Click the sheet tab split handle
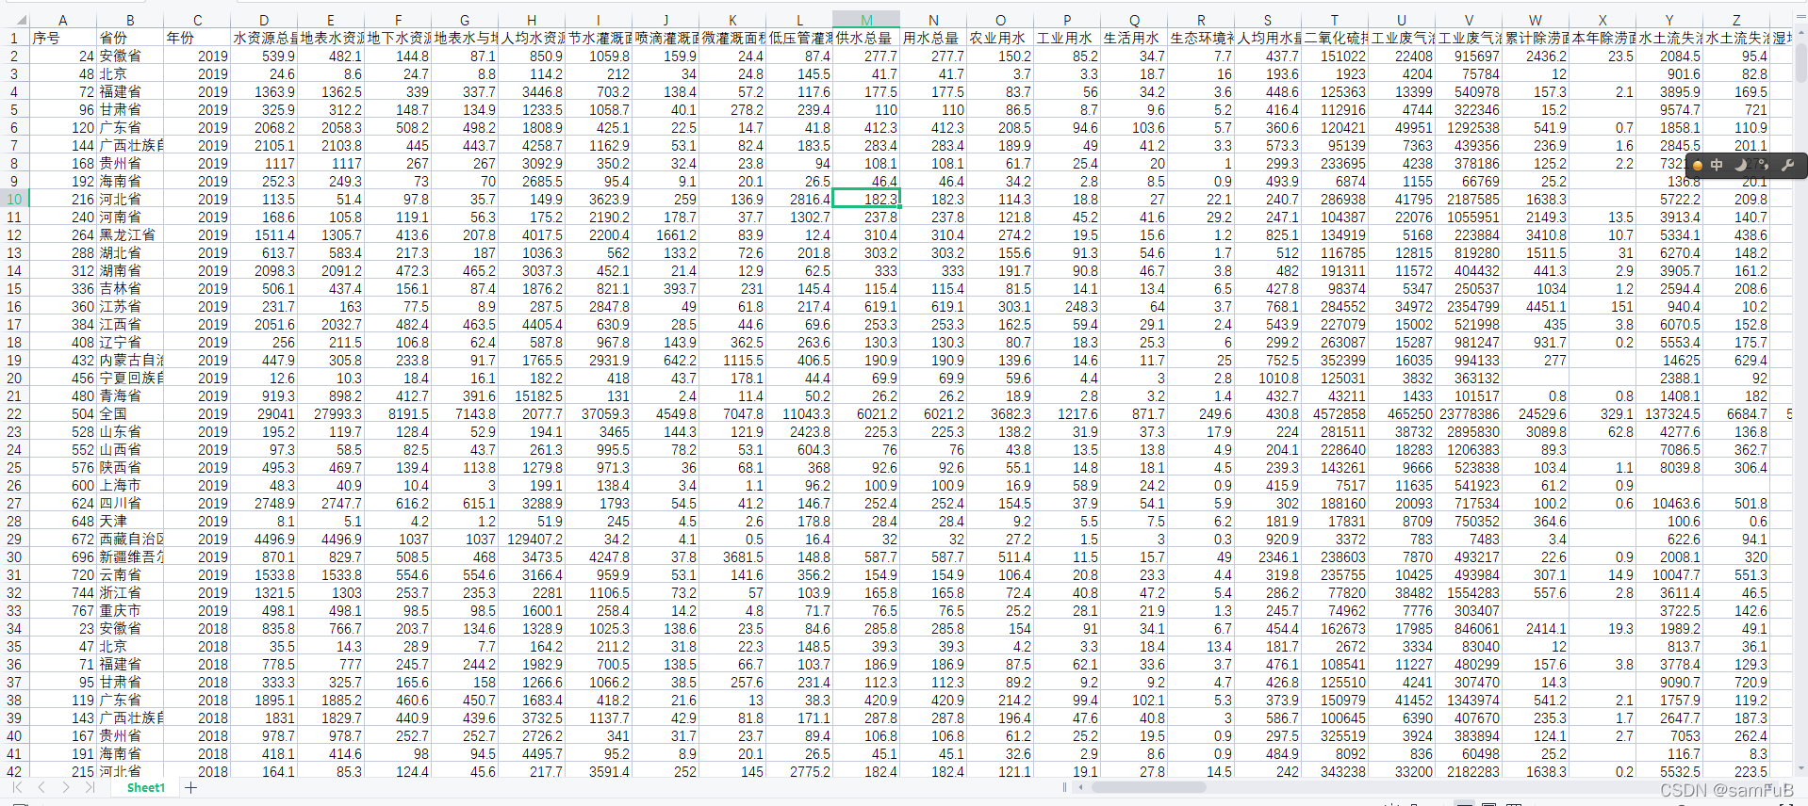 1065,787
